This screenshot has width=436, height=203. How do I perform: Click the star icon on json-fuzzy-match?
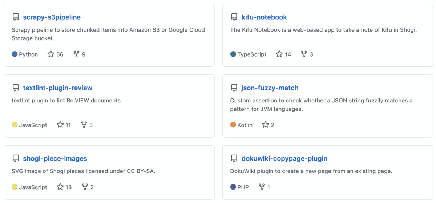(x=266, y=125)
